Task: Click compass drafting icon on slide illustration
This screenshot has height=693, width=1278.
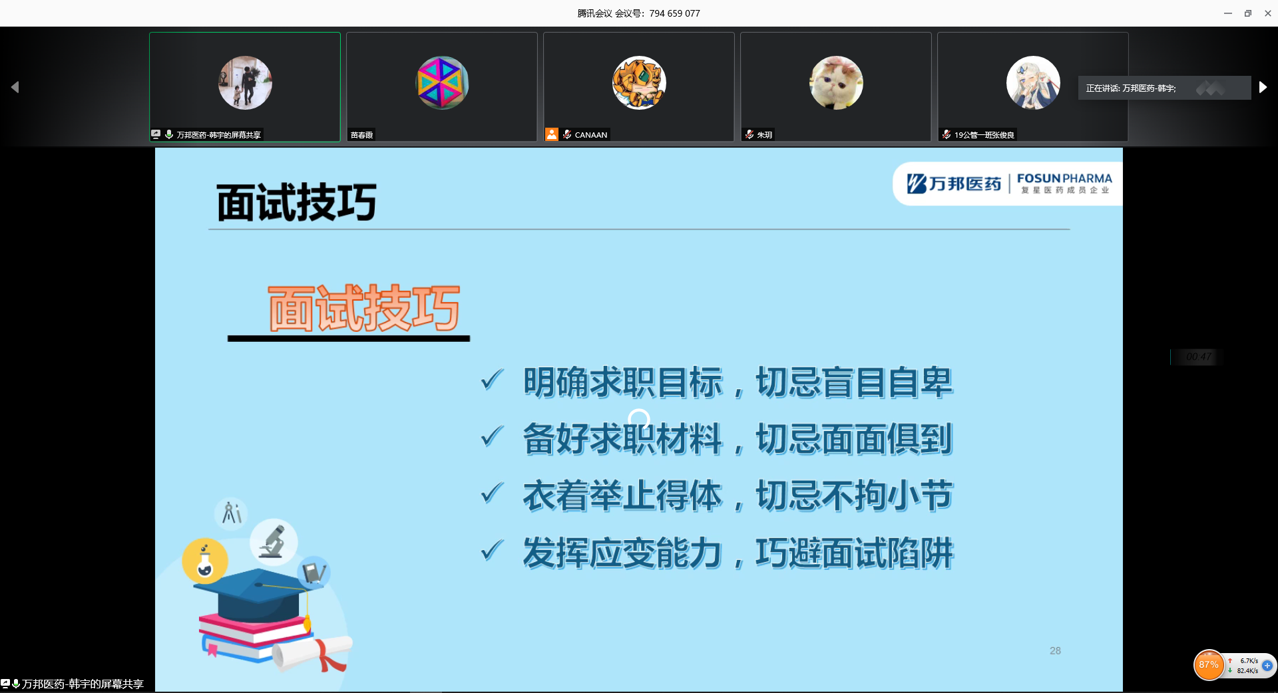Action: coord(231,513)
